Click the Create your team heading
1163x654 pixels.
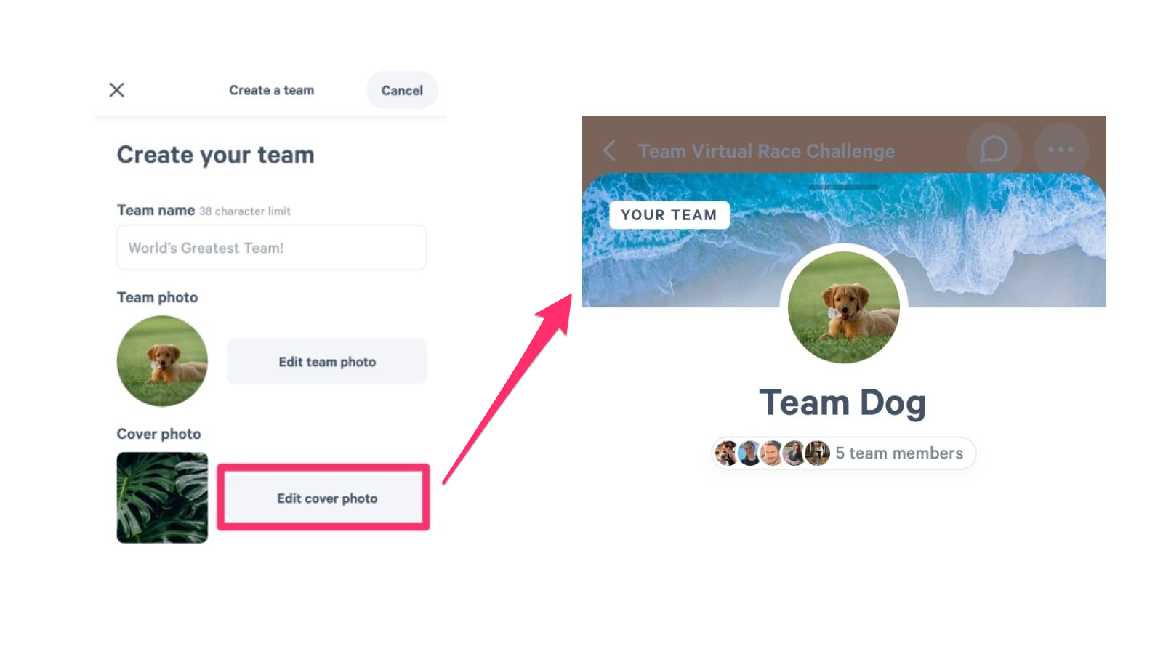[x=216, y=155]
